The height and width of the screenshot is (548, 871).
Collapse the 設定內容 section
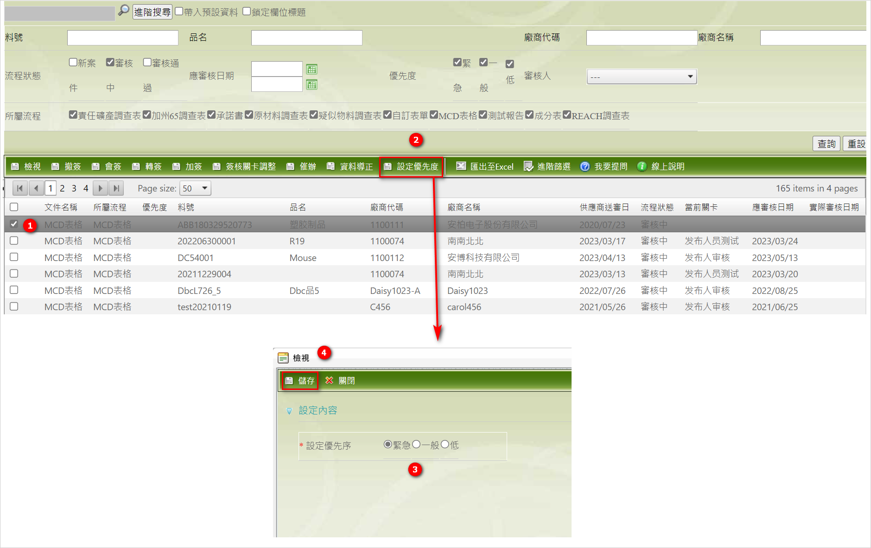[289, 411]
